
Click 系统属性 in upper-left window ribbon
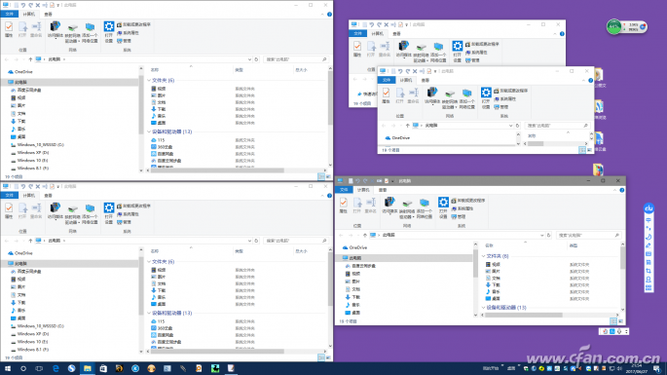128,33
